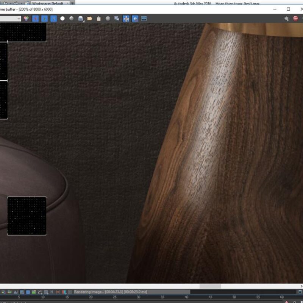Click frame 30 on the timeline
Screen dimensions: 303x303
[x=139, y=297]
